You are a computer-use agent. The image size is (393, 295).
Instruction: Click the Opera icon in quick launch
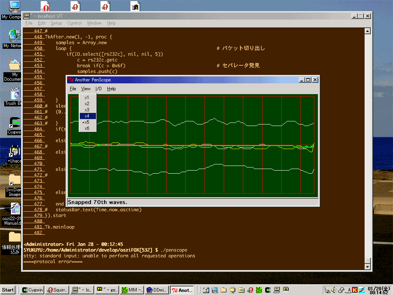pyautogui.click(x=250, y=290)
